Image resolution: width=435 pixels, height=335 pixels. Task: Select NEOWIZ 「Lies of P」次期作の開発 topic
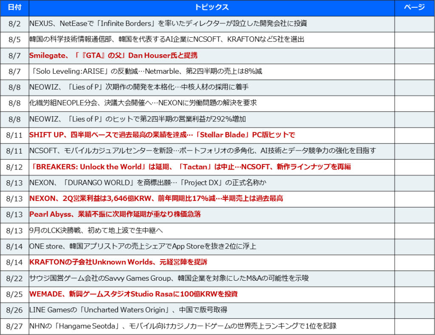click(139, 87)
